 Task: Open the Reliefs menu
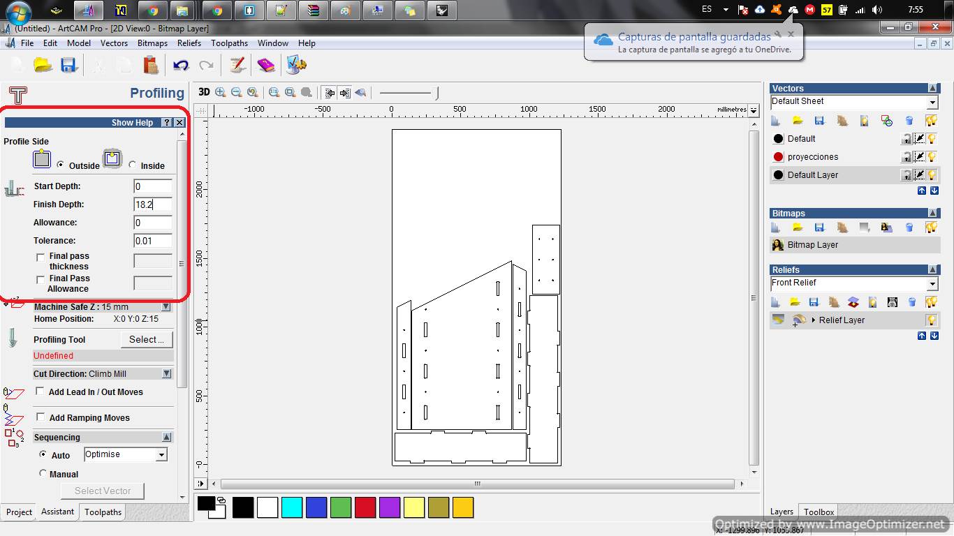(x=189, y=43)
